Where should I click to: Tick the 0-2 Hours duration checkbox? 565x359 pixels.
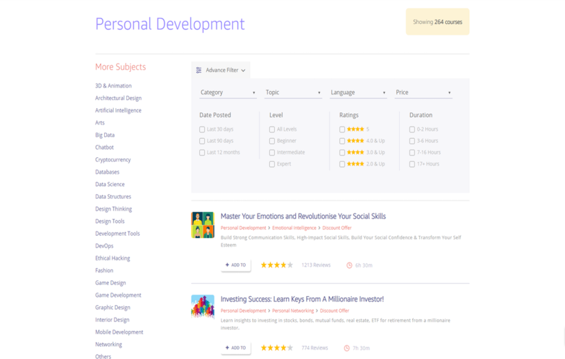pos(412,129)
